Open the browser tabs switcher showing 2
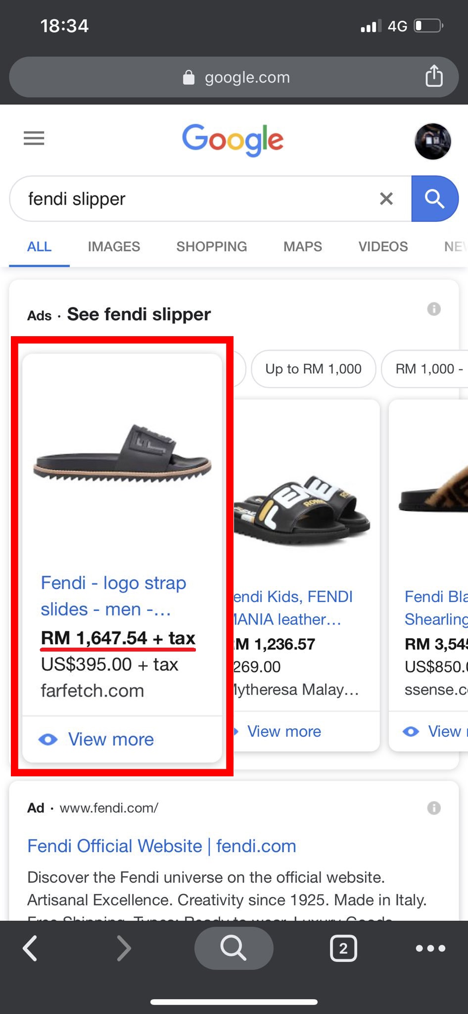The height and width of the screenshot is (1014, 468). 343,948
